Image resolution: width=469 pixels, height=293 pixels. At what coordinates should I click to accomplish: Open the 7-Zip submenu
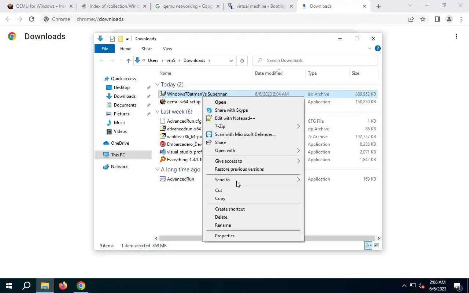coord(253,126)
